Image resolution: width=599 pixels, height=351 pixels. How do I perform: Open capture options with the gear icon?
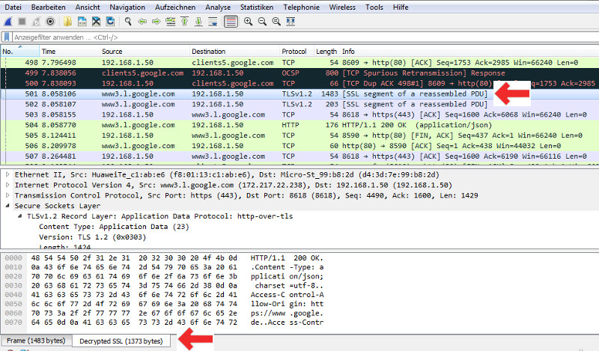pos(50,22)
